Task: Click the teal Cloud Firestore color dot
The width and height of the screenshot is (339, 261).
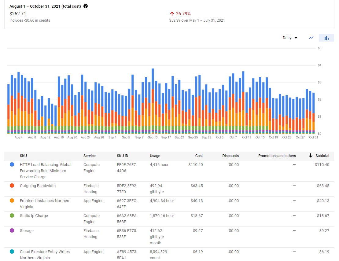Action: click(12, 252)
